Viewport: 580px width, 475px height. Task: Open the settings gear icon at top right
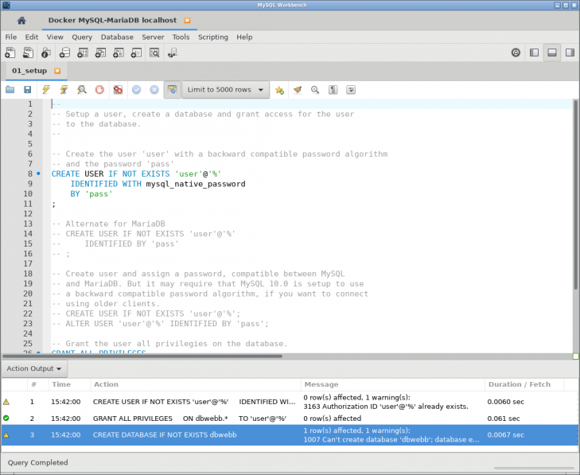coord(516,53)
